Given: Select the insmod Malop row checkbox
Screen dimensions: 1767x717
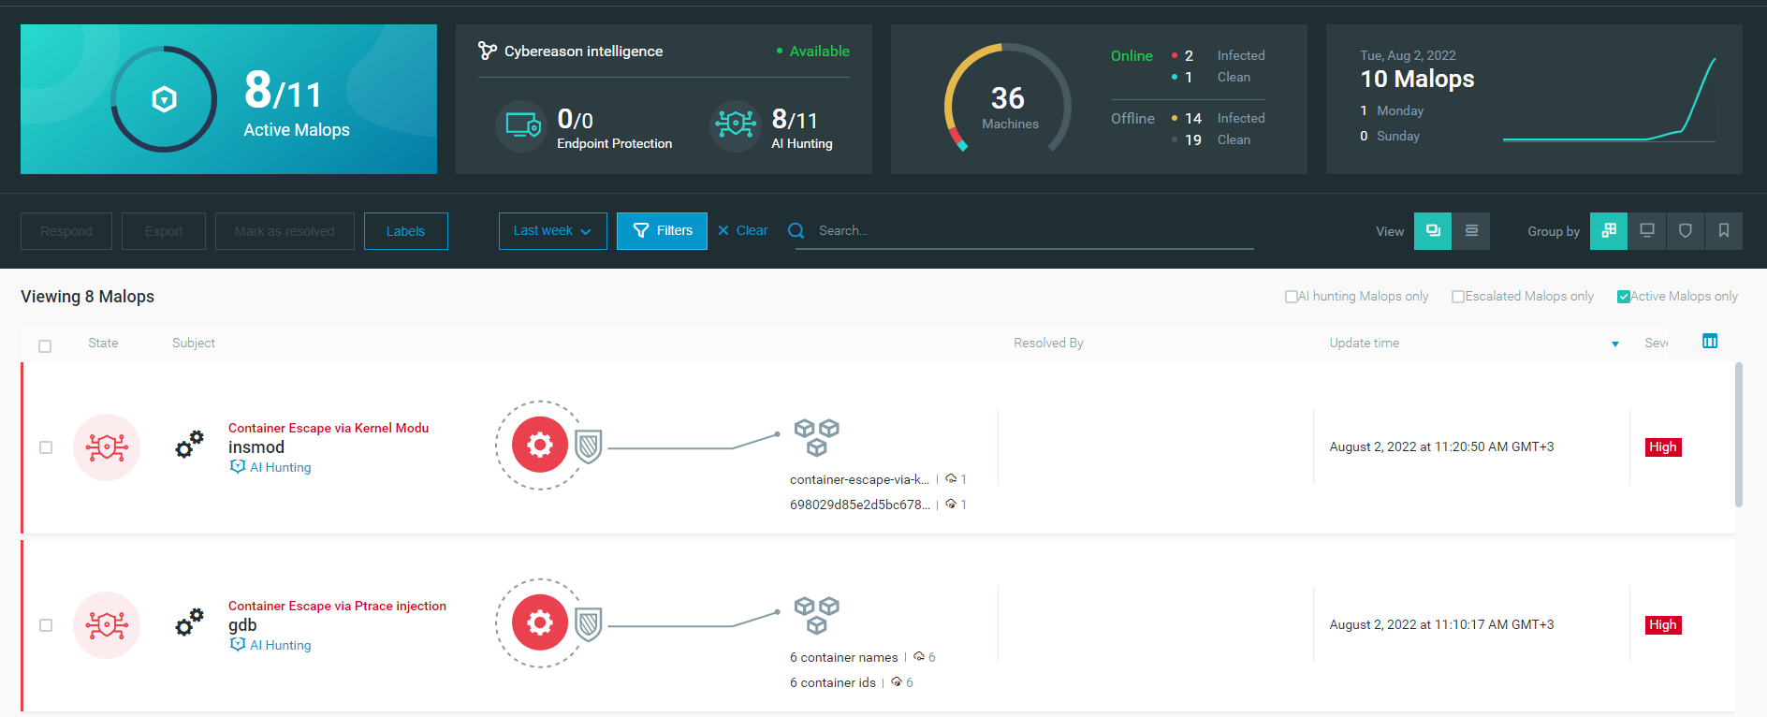Looking at the screenshot, I should point(46,447).
